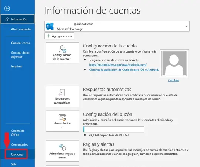Click the back arrow circle icon
This screenshot has width=200, height=167.
[7, 9]
